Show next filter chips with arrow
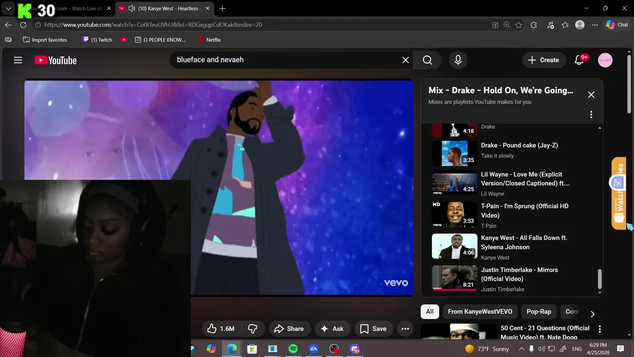Image resolution: width=634 pixels, height=357 pixels. (592, 314)
